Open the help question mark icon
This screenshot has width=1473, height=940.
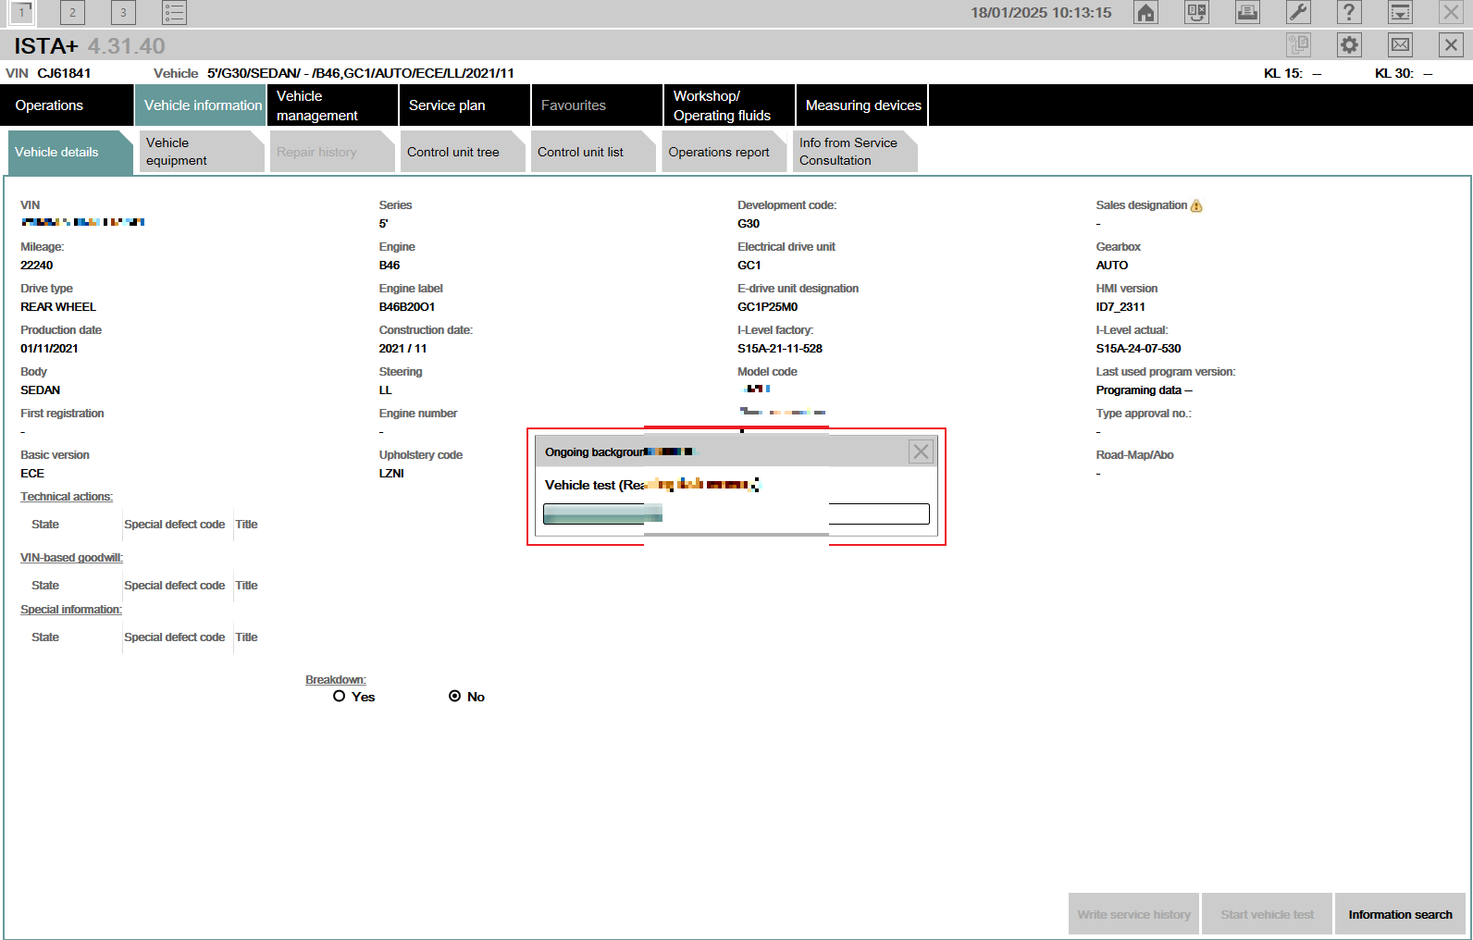(1349, 13)
